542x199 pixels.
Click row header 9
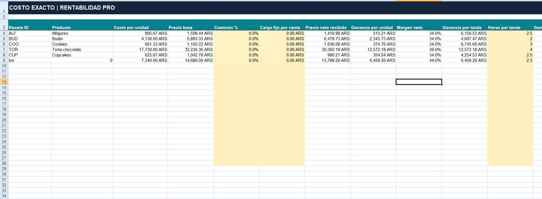4,60
